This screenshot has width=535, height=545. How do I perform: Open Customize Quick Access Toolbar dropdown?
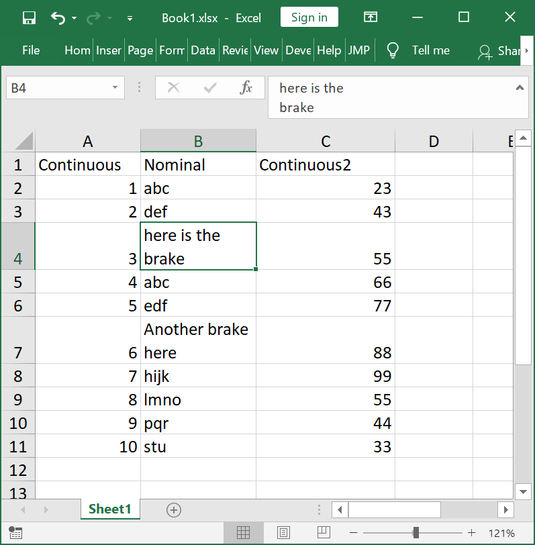130,18
